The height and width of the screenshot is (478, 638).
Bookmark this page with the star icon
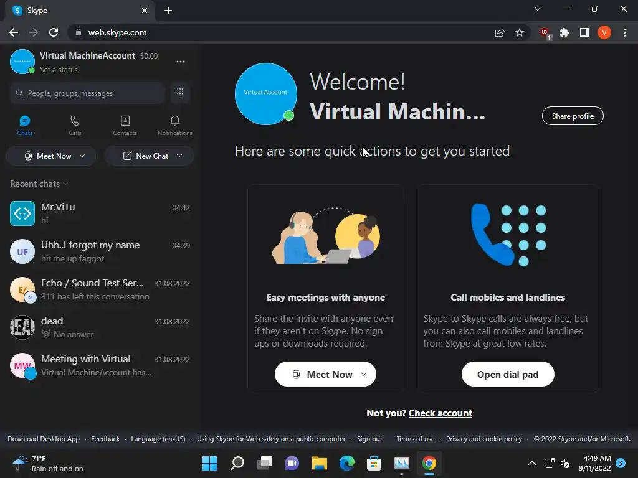click(x=520, y=32)
